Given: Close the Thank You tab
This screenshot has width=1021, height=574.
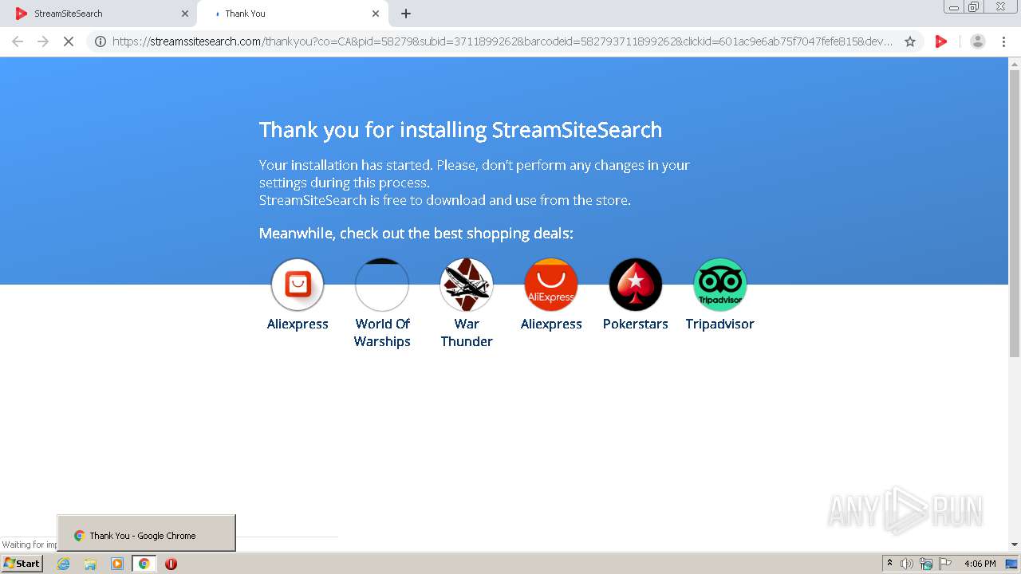Looking at the screenshot, I should point(376,14).
